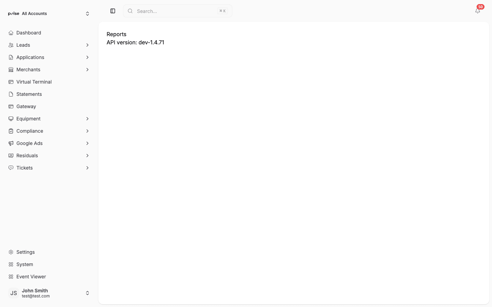Screen dimensions: 492x307
Task: Expand the Leads submenu chevron
Action: [87, 45]
